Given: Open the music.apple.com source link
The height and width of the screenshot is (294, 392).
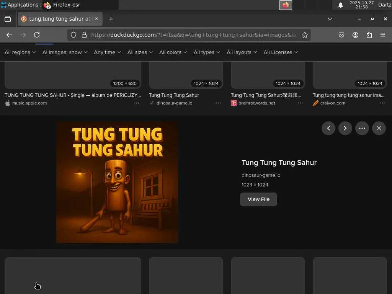Looking at the screenshot, I should pyautogui.click(x=29, y=103).
